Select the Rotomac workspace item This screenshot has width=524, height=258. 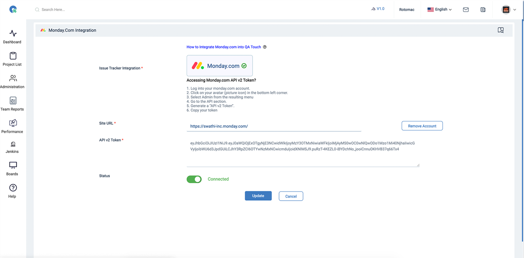(407, 10)
